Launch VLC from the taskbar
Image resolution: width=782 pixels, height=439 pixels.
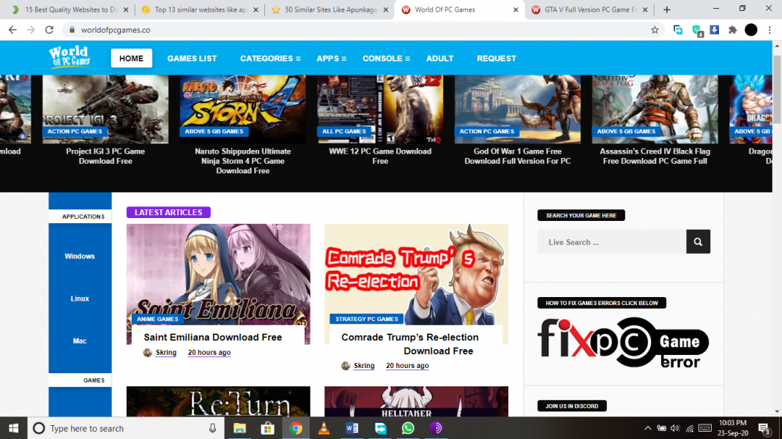[x=324, y=428]
